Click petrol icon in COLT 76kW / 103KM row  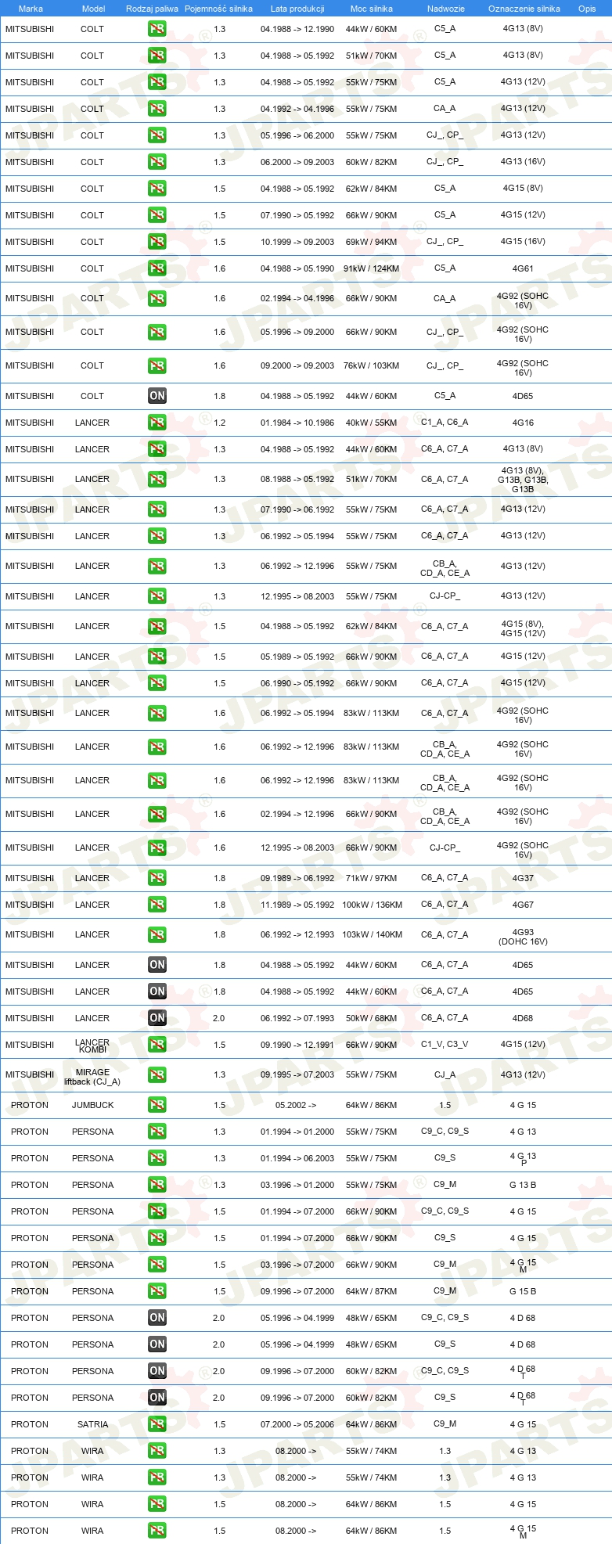click(x=157, y=365)
